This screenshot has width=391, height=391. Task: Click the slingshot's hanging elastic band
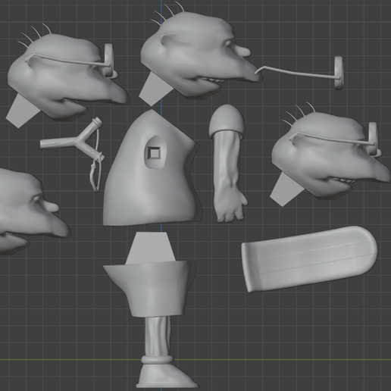[95, 172]
